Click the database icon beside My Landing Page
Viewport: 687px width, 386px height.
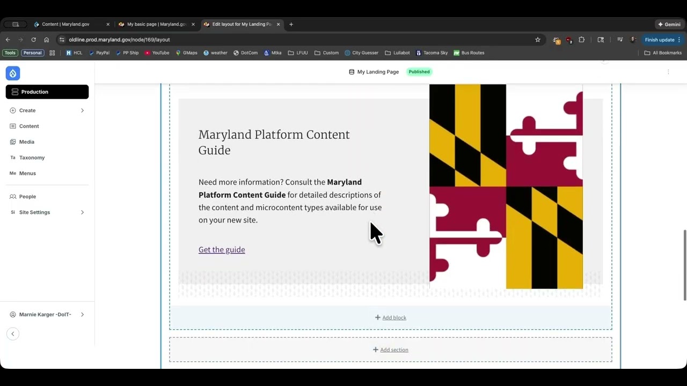pos(352,72)
